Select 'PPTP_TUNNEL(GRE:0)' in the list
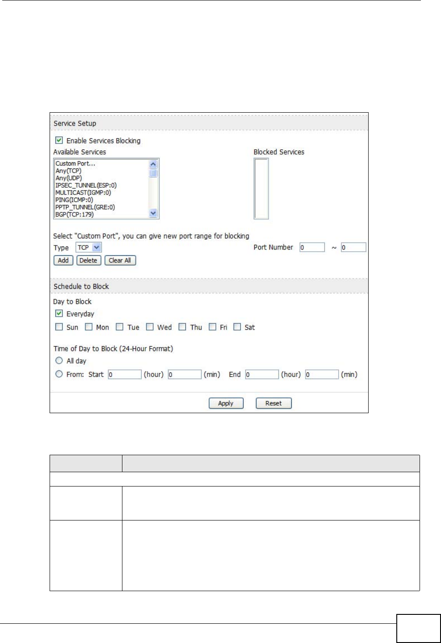The height and width of the screenshot is (643, 441). pos(85,207)
